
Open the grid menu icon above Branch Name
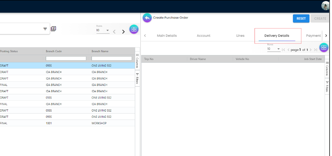134,29
